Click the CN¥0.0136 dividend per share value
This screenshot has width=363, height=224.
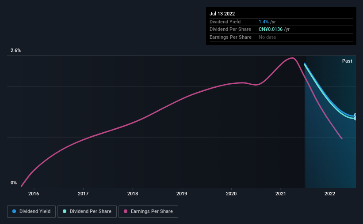271,30
